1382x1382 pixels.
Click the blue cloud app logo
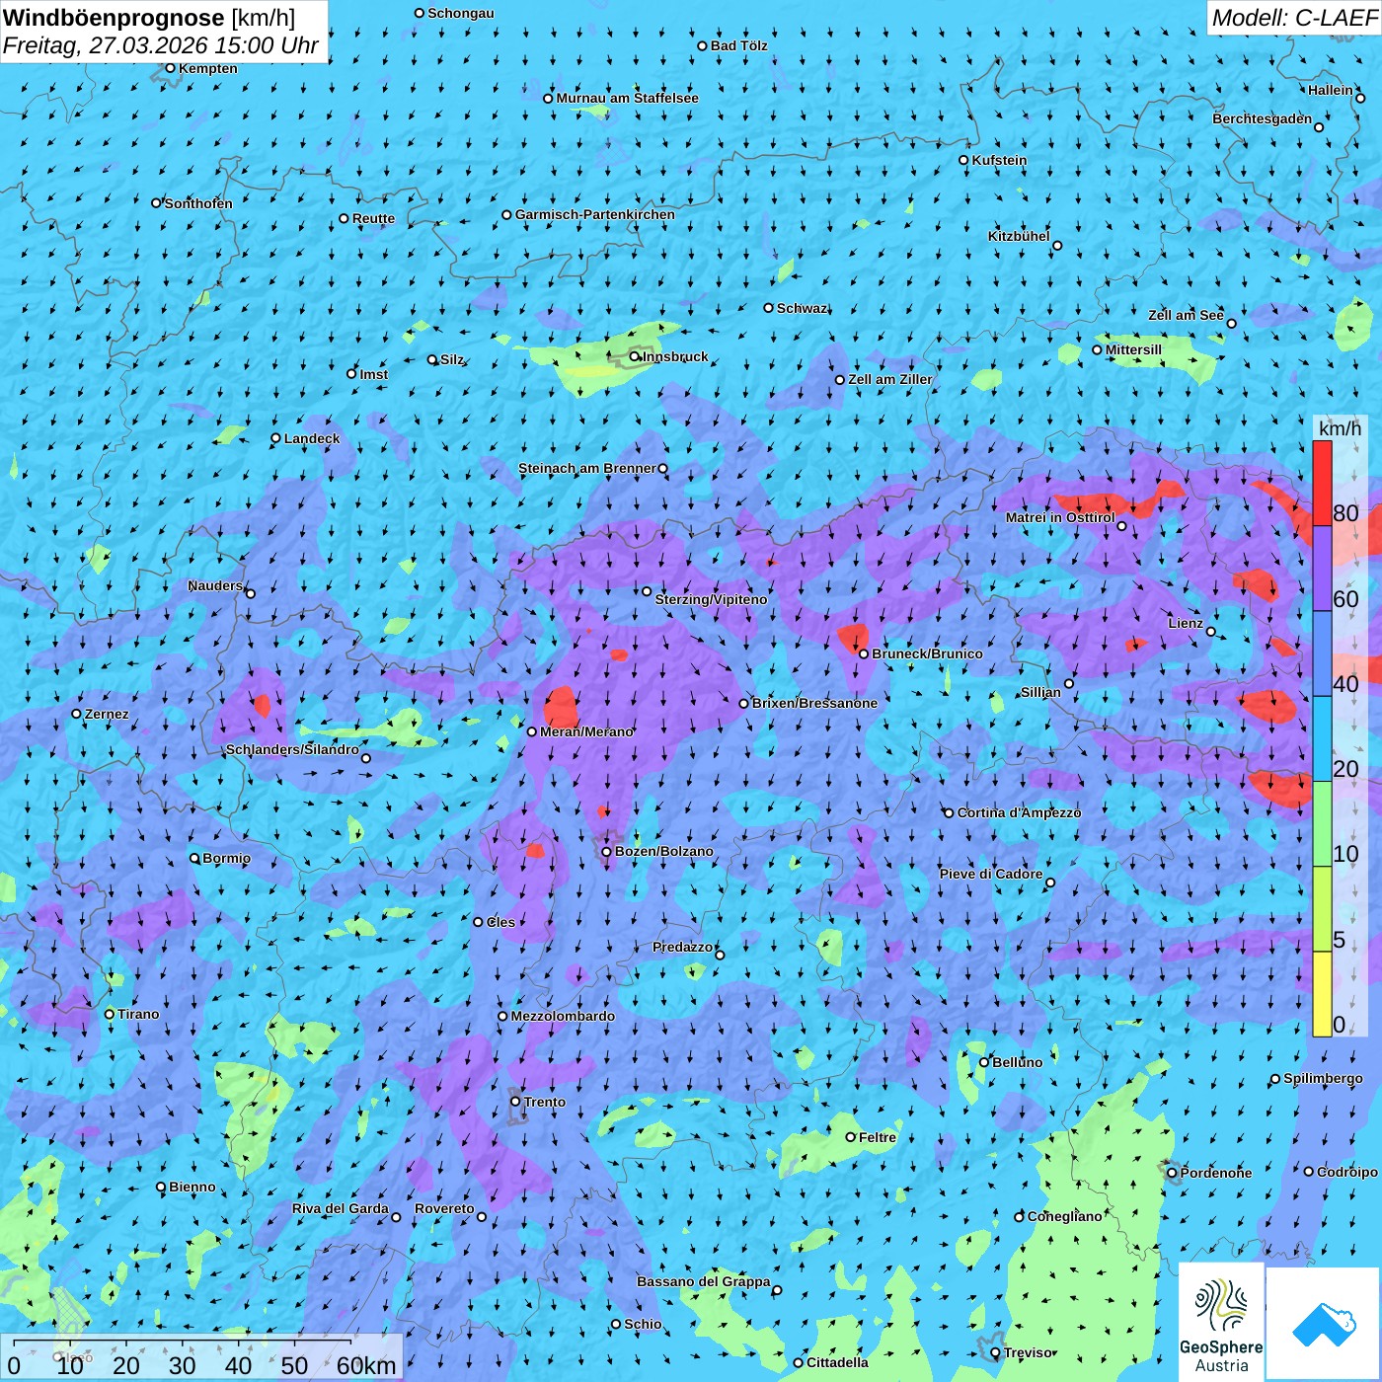(1323, 1323)
